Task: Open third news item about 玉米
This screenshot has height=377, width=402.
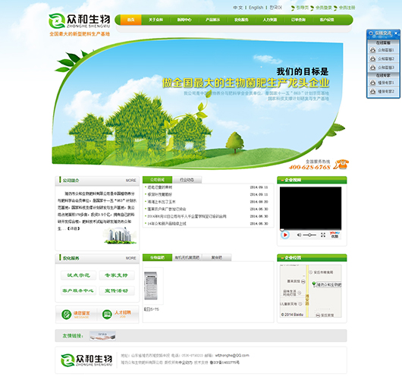Action: 162,202
